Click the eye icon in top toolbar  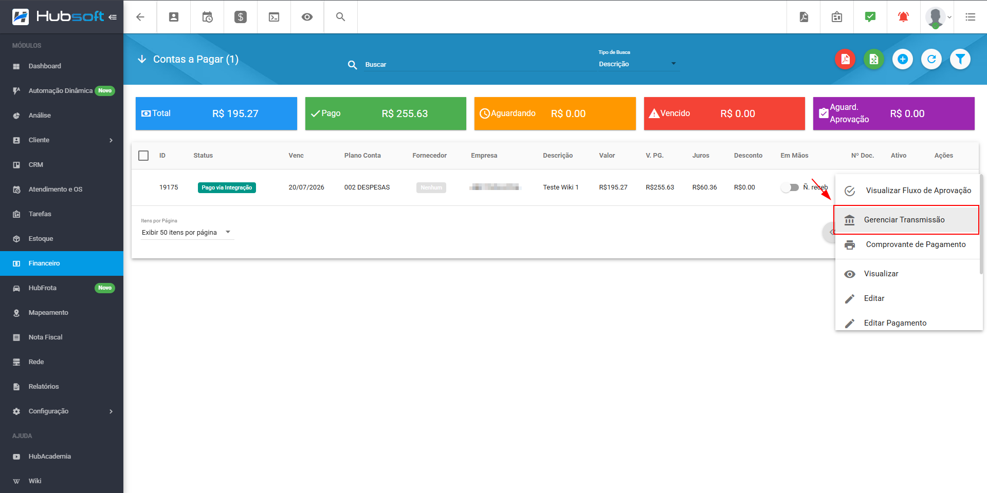tap(307, 17)
